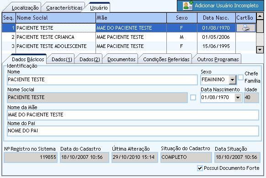
Task: Click the Última Alteração field
Action: 135,157
